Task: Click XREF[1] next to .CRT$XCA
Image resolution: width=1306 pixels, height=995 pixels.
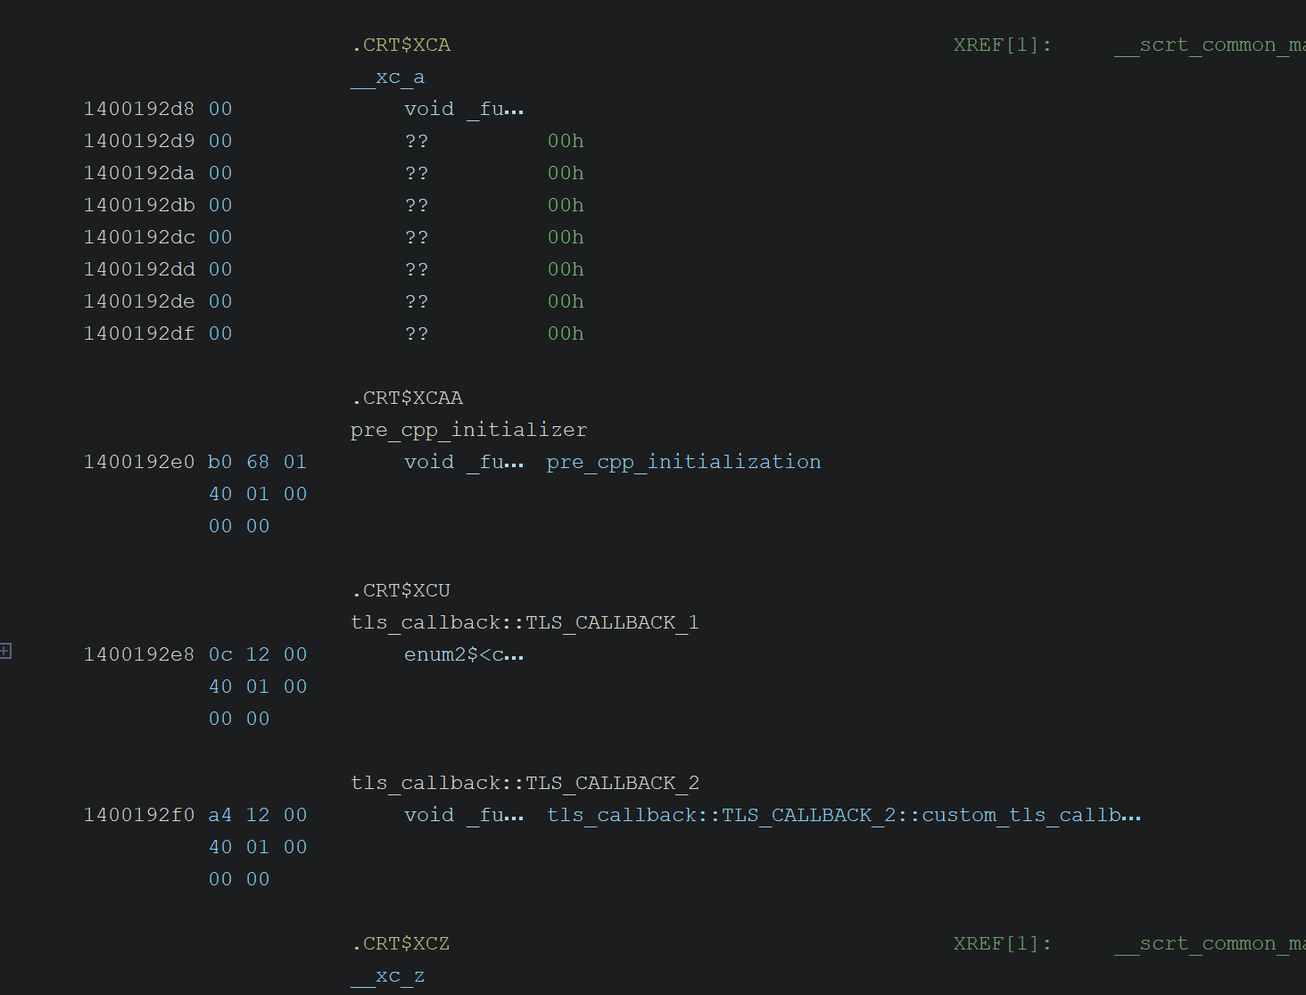Action: [x=1003, y=45]
